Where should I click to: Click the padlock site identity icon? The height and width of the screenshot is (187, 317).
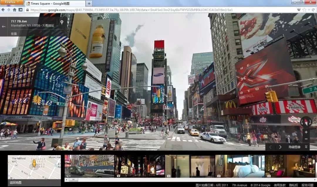click(28, 10)
